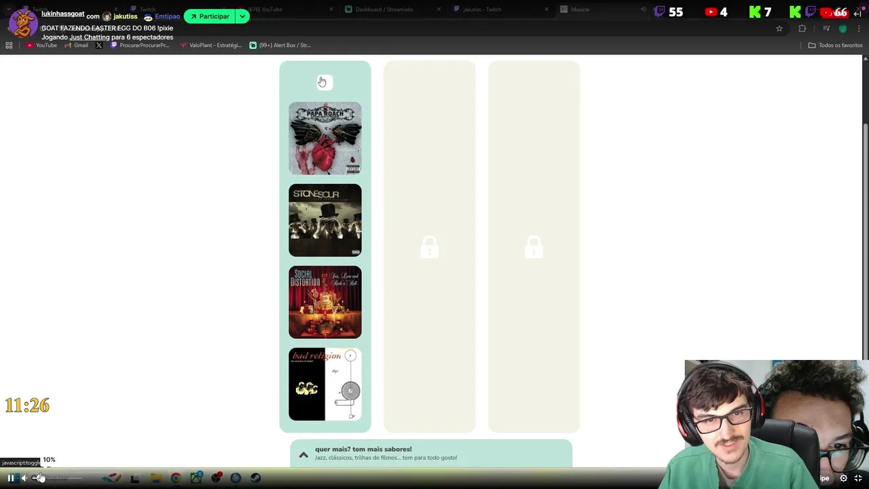Open the Gmail bookmark
The width and height of the screenshot is (869, 489).
75,46
